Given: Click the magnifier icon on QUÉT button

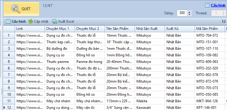Looking at the screenshot, I should [x=16, y=9].
